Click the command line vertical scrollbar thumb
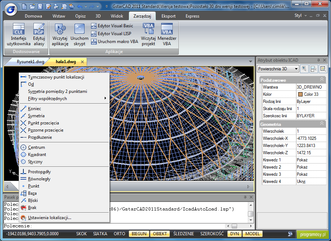This screenshot has height=241, width=331. pos(250,214)
